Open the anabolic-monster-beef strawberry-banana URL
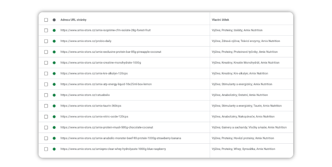Screen dimensions: 332x167 point(121,138)
